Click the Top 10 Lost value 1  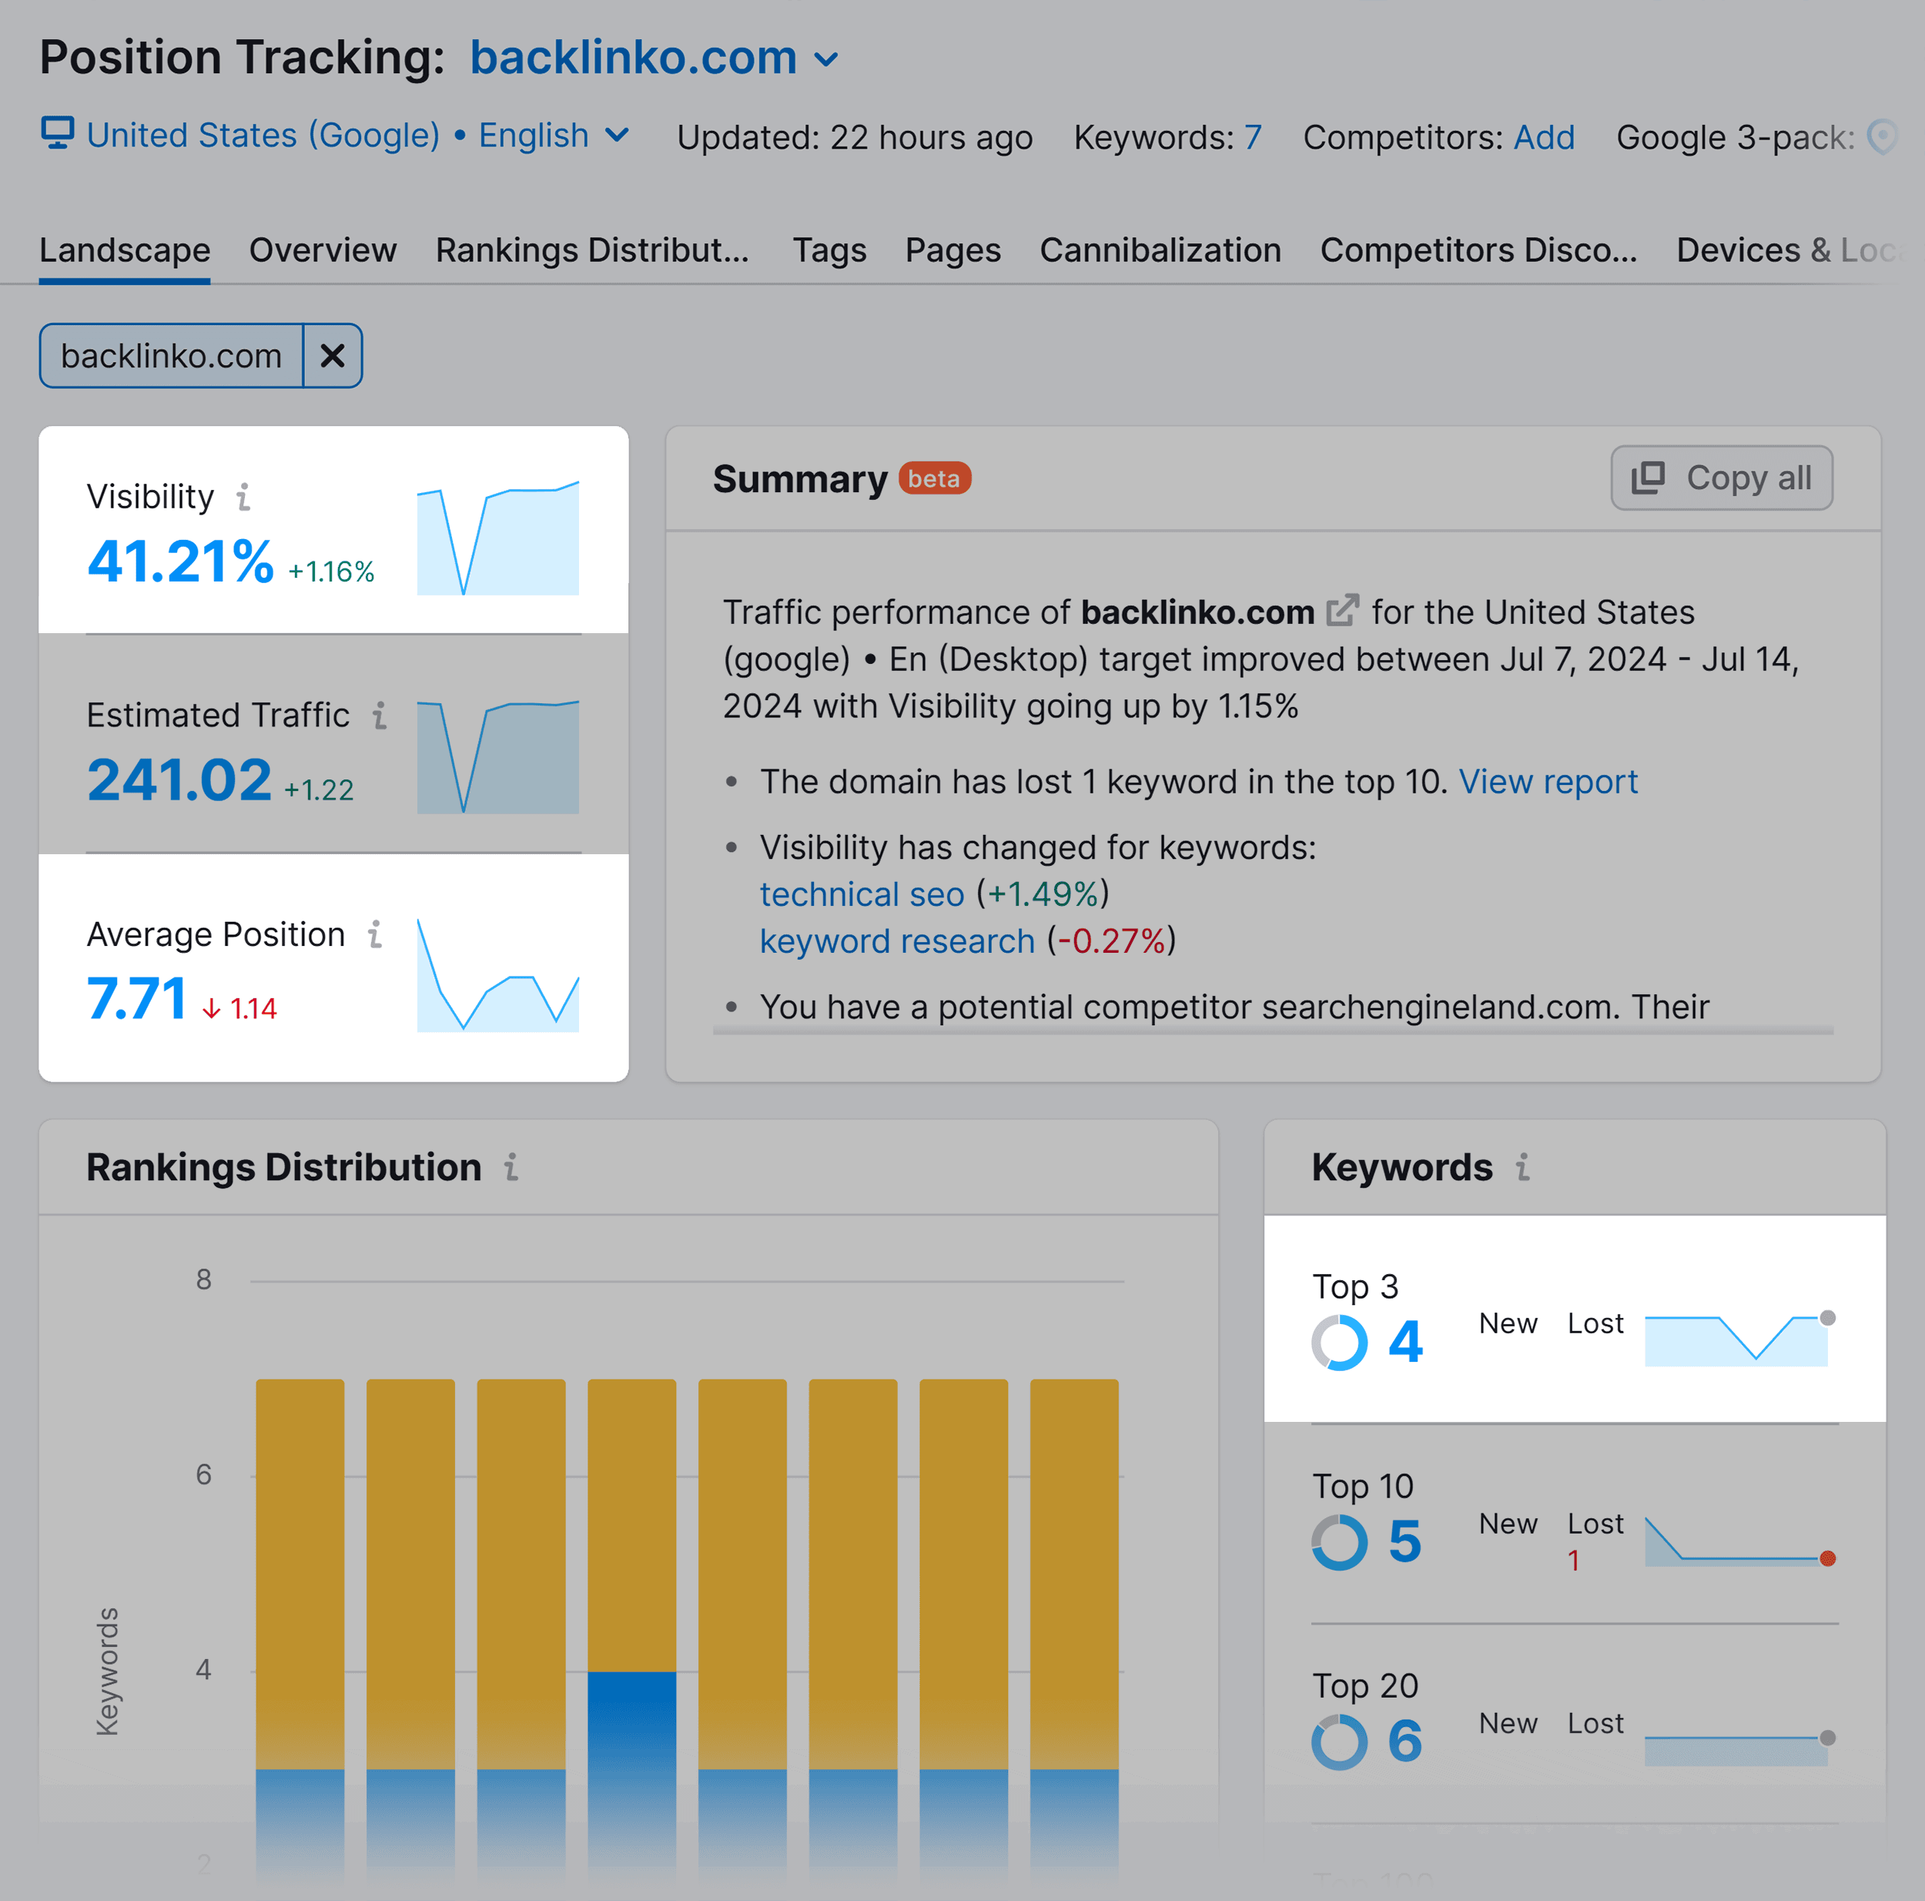click(1573, 1561)
